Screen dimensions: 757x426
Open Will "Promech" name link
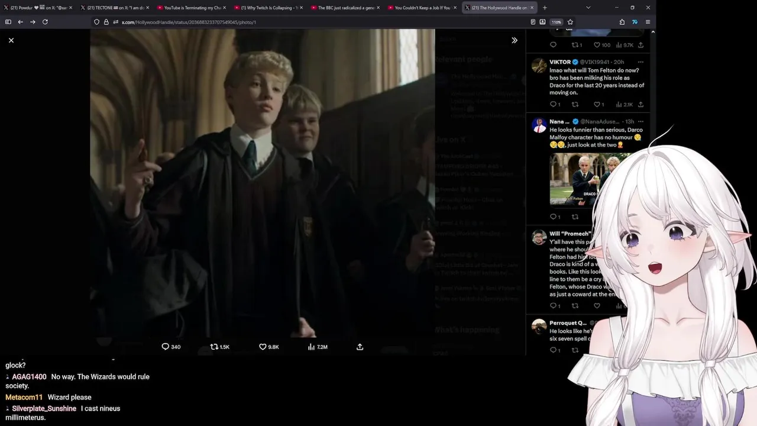[x=570, y=234]
